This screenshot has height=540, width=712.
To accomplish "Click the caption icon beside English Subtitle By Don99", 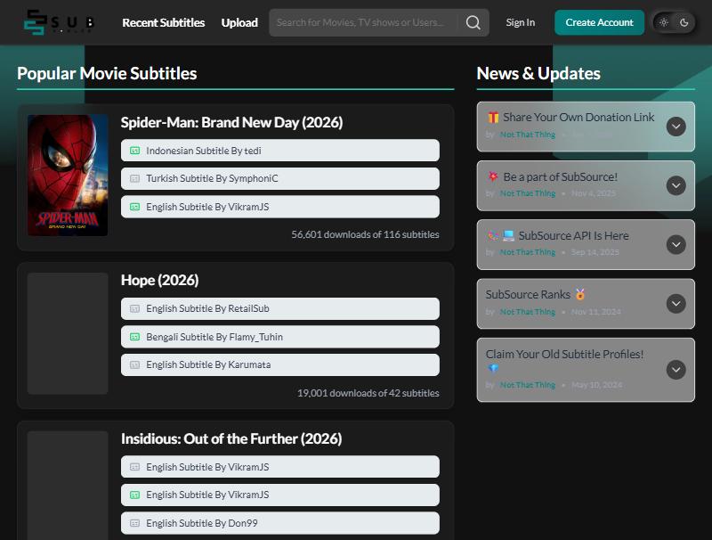I will 135,523.
